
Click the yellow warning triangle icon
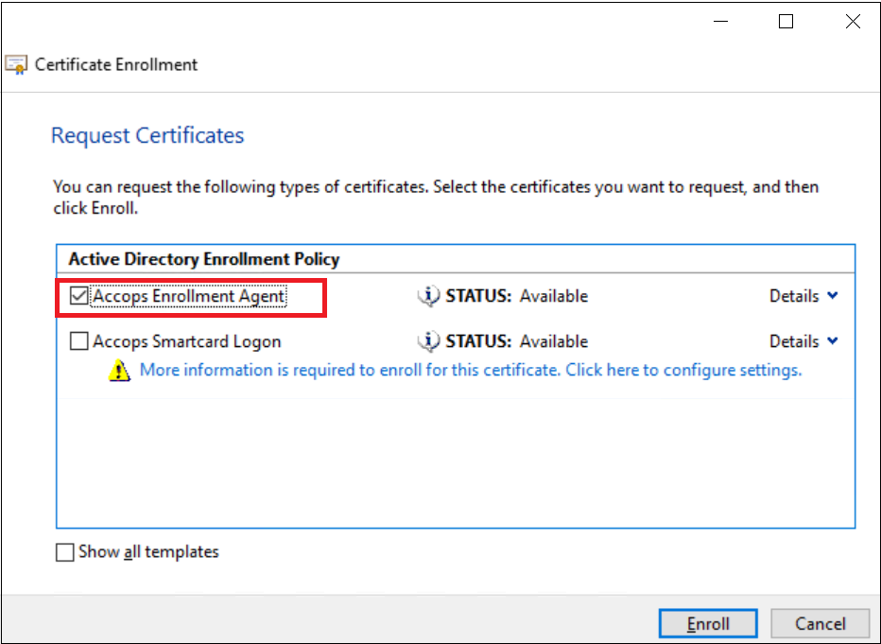pyautogui.click(x=119, y=371)
